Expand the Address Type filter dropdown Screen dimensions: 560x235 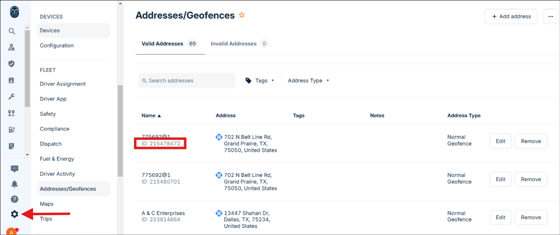click(x=308, y=81)
